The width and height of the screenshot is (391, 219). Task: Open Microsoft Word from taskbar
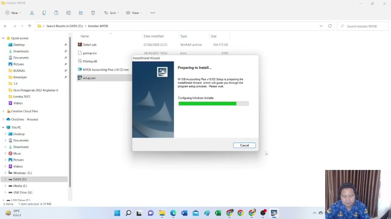[x=184, y=213]
